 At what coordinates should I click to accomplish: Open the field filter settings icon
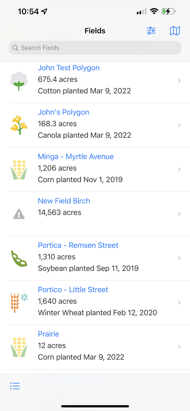point(151,31)
